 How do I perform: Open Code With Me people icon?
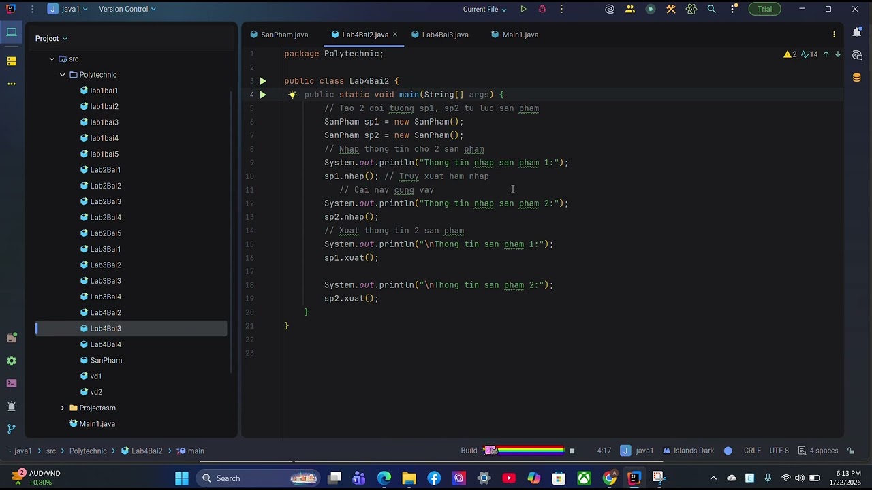tap(630, 9)
